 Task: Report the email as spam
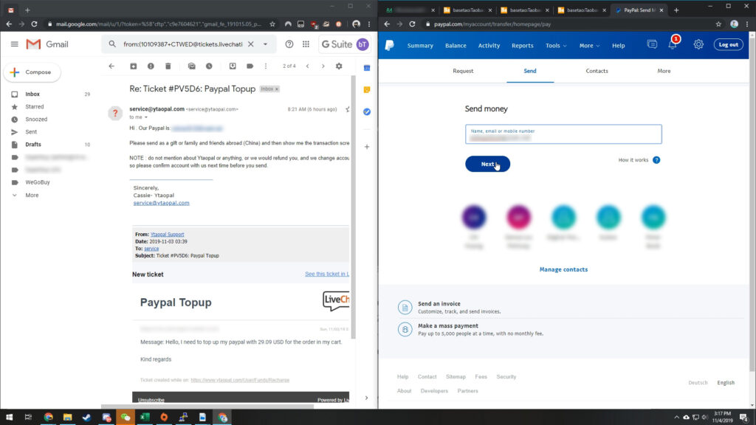[x=151, y=66]
